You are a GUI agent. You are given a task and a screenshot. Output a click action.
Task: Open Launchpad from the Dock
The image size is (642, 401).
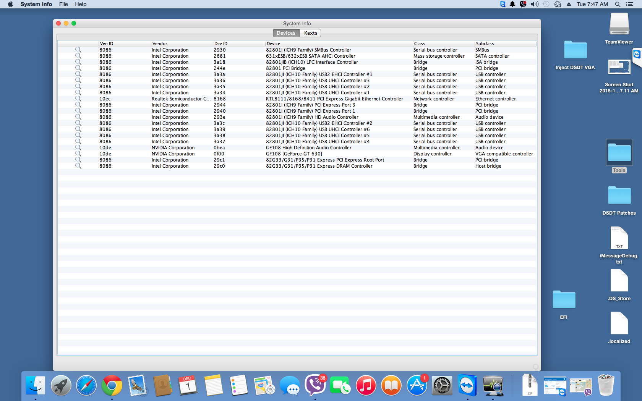pyautogui.click(x=61, y=385)
